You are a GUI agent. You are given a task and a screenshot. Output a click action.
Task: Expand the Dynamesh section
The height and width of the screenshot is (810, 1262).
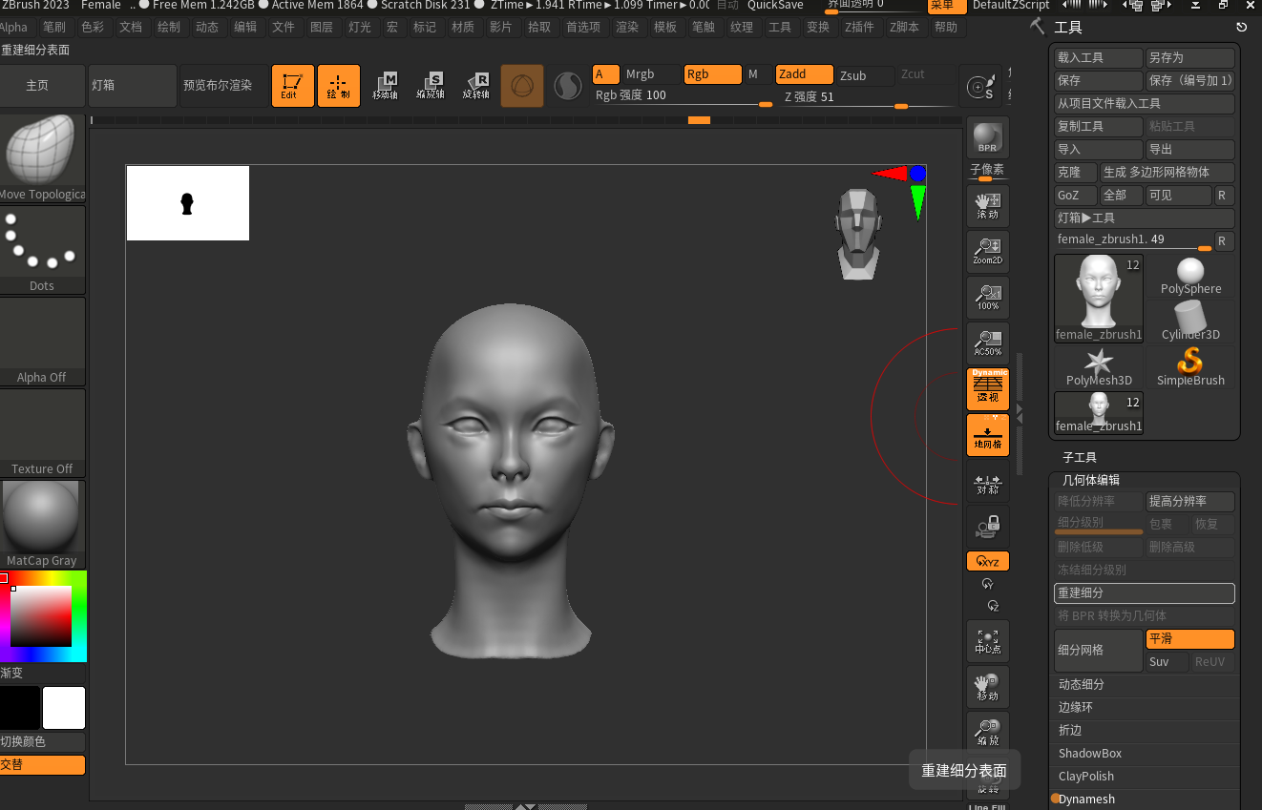[1086, 799]
